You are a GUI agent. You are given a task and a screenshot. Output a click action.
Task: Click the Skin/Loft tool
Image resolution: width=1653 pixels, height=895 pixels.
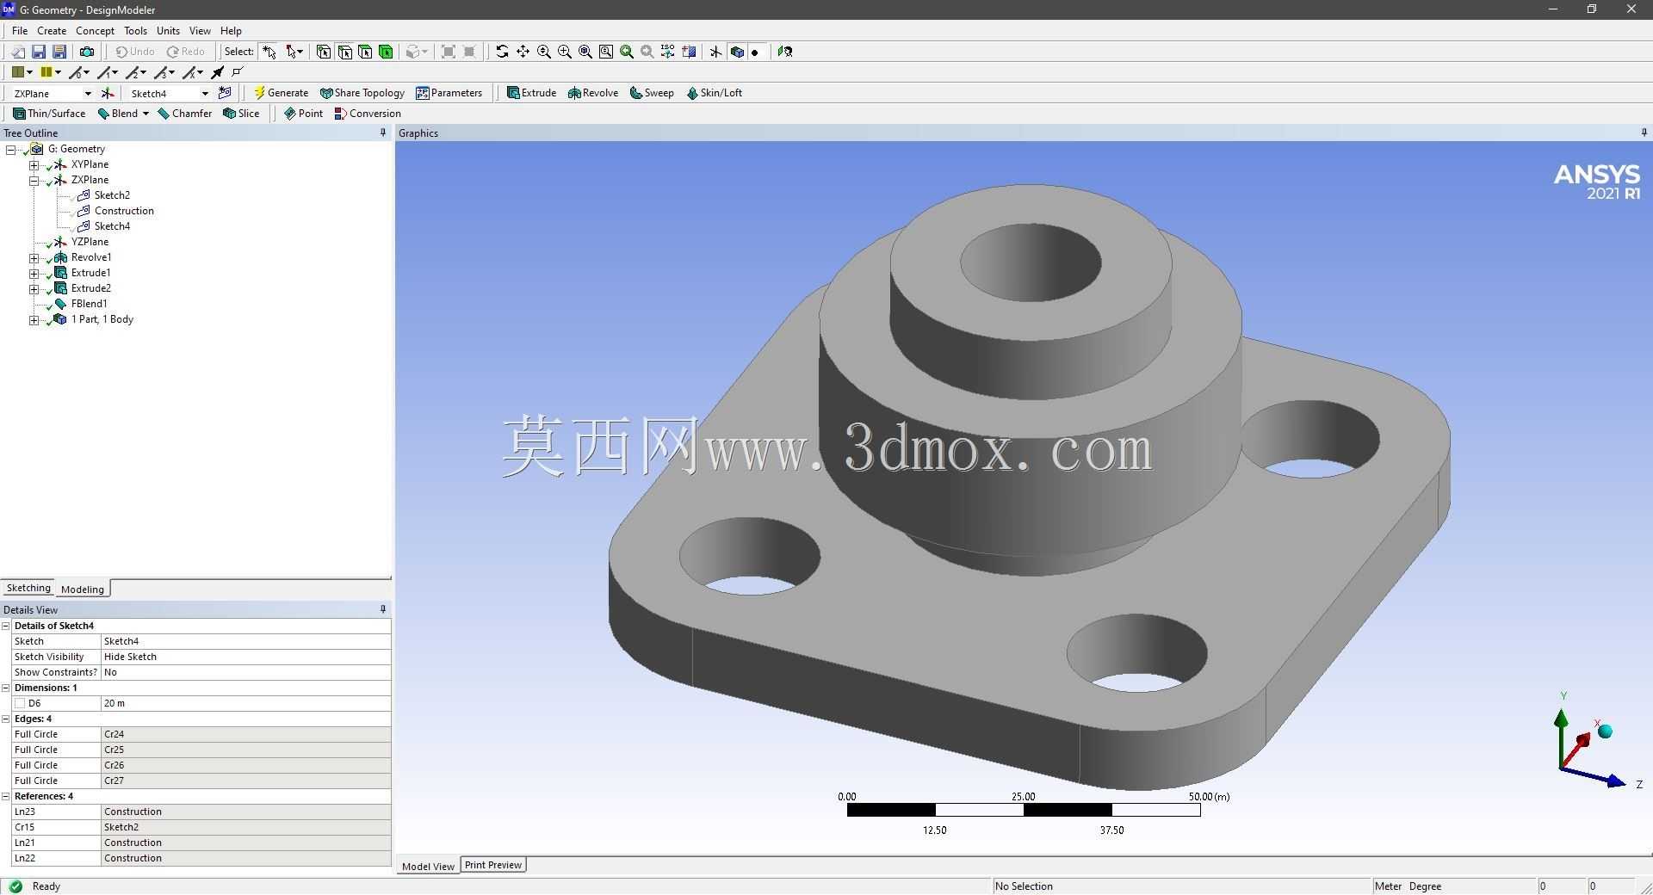point(714,93)
